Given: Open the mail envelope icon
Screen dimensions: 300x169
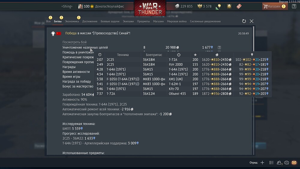Looking at the screenshot, I should coord(294,163).
